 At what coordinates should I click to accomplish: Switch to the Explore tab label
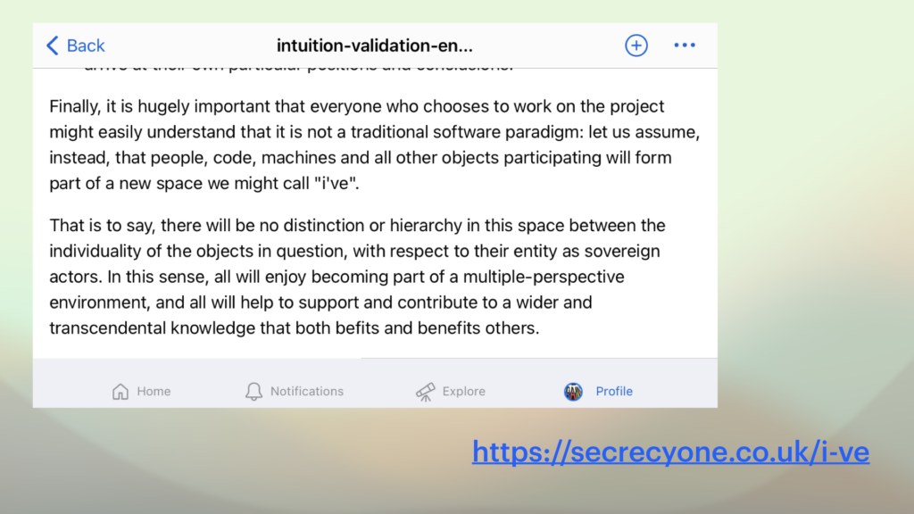[463, 391]
